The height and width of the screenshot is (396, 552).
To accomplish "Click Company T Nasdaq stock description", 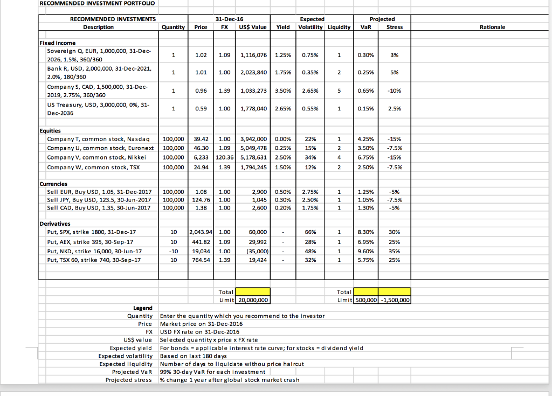I will coord(98,139).
